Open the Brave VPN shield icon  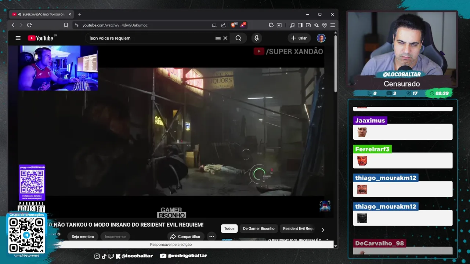pyautogui.click(x=324, y=25)
